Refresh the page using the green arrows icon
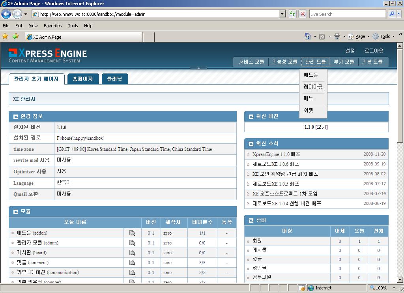This screenshot has height=293, width=404. click(292, 14)
